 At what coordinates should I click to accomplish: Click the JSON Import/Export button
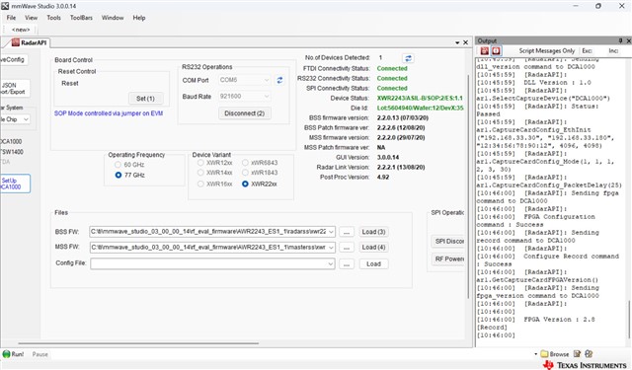pos(15,88)
